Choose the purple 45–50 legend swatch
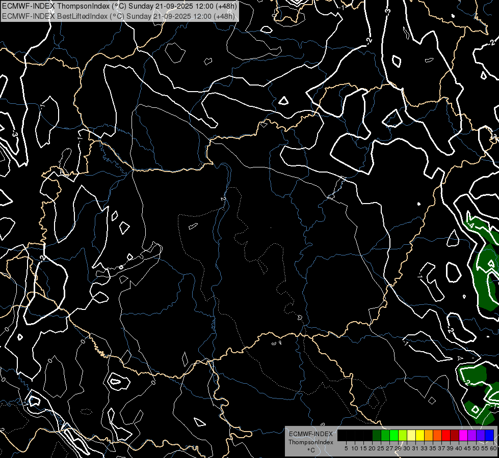The width and height of the screenshot is (499, 458). coord(471,435)
